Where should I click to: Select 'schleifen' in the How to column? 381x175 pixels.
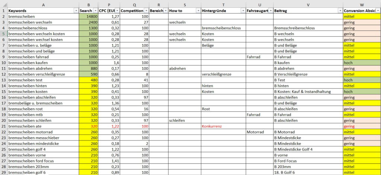click(185, 120)
